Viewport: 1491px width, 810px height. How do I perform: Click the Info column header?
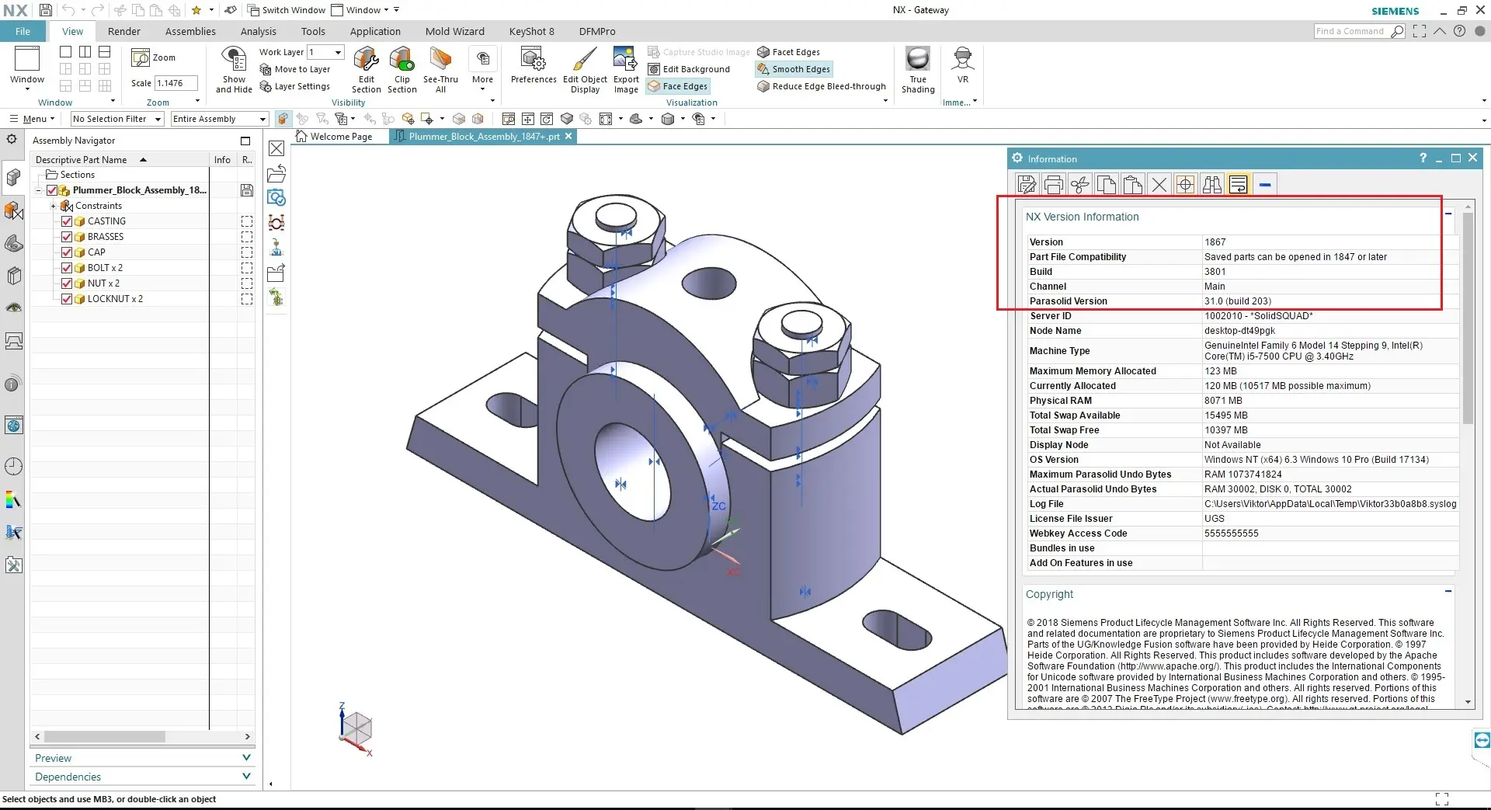(x=222, y=159)
